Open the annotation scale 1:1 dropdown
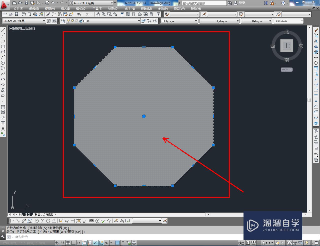The height and width of the screenshot is (246, 320). tap(267, 243)
